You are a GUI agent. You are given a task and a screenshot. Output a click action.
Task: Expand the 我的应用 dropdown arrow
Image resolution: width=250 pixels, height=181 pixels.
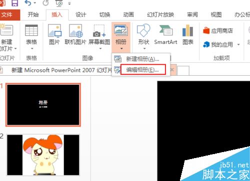(238, 44)
